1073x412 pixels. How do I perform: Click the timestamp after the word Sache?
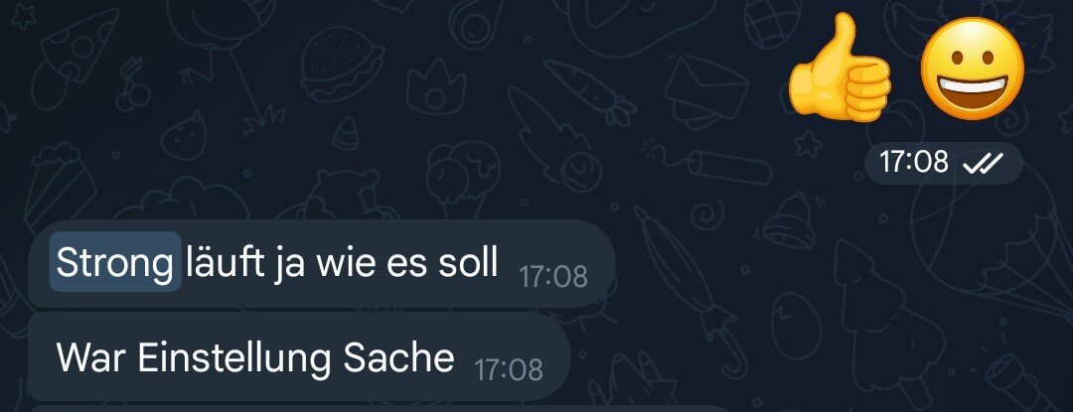coord(509,369)
